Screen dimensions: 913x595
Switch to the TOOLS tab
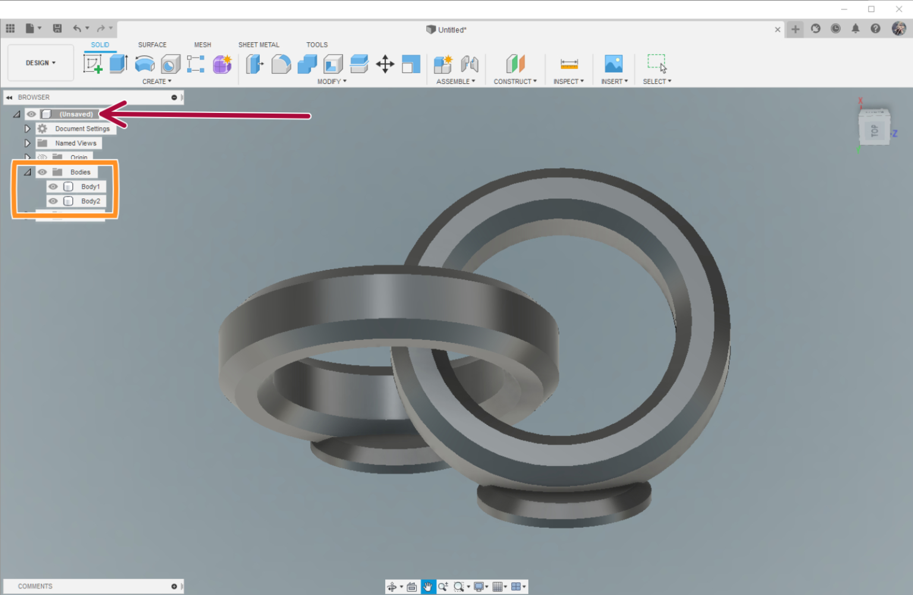point(317,45)
